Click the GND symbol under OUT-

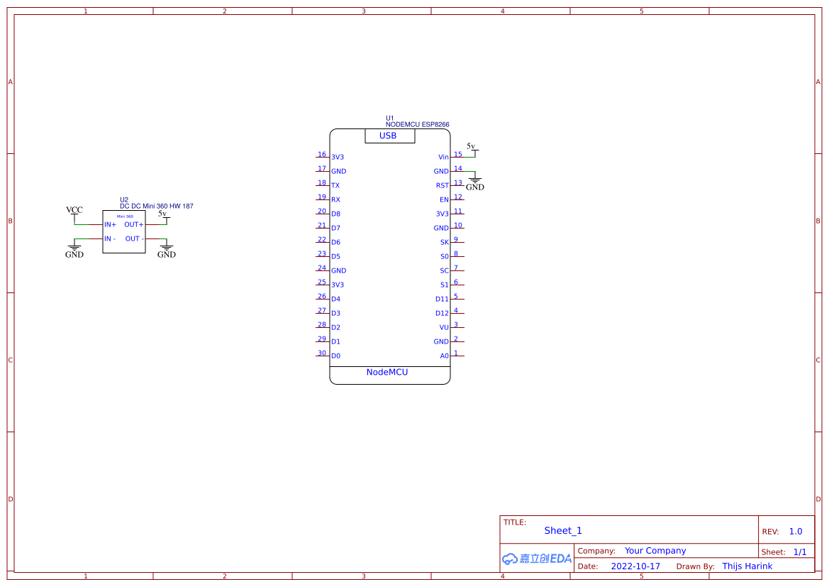166,248
